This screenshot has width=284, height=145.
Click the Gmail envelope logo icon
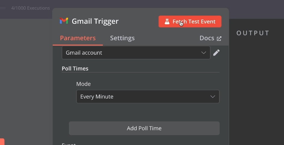click(x=64, y=21)
